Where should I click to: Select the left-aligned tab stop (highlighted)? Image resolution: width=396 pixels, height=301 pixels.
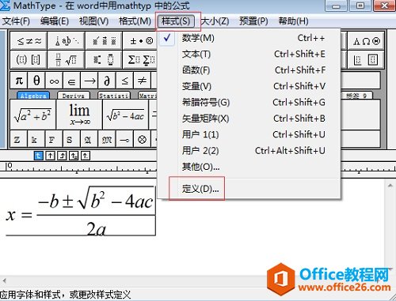click(39, 156)
